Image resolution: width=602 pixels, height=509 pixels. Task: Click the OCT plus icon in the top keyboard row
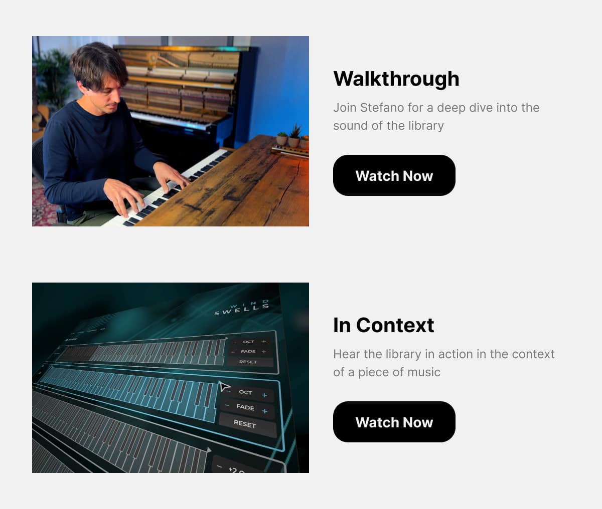[x=264, y=342]
